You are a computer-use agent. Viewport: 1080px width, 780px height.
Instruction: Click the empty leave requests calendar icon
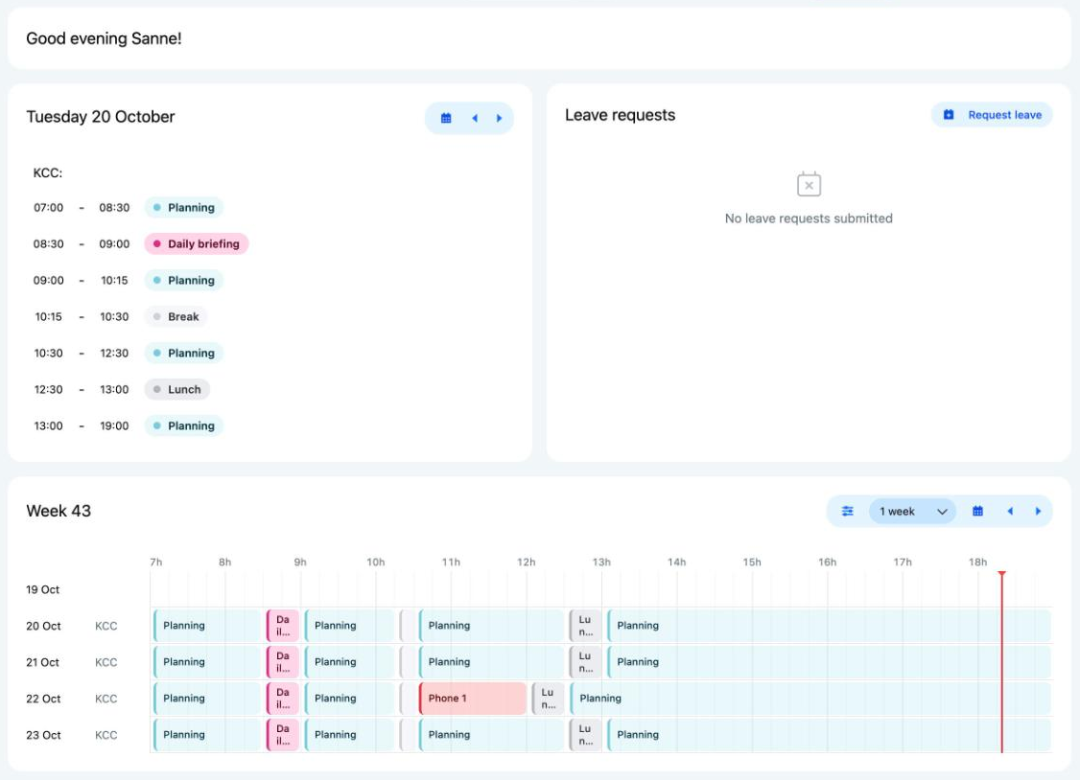(809, 184)
